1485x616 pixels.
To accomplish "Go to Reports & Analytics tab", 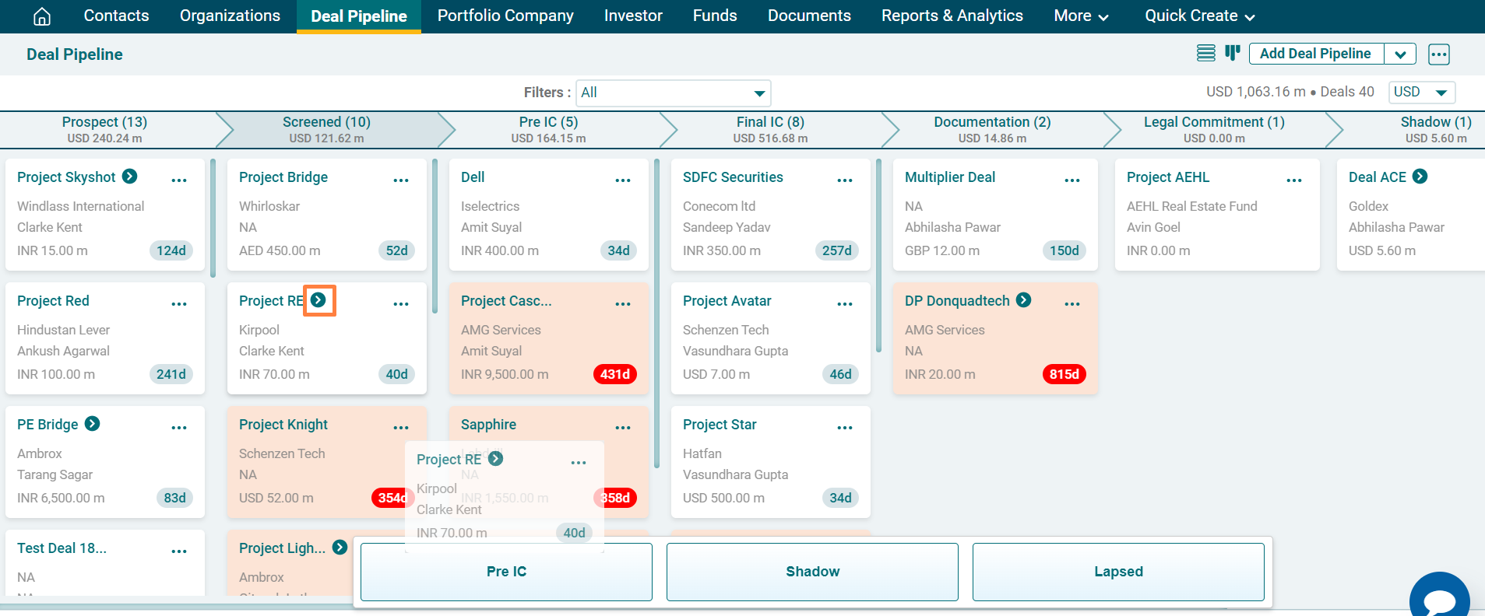I will point(952,16).
